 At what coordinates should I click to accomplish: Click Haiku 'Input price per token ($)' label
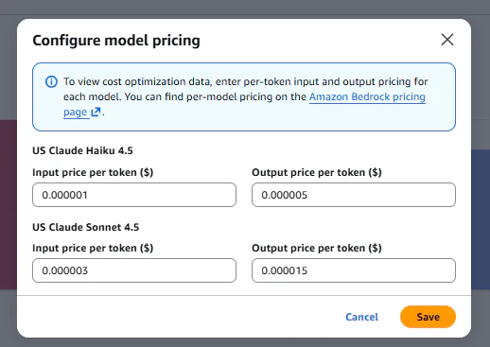(93, 172)
